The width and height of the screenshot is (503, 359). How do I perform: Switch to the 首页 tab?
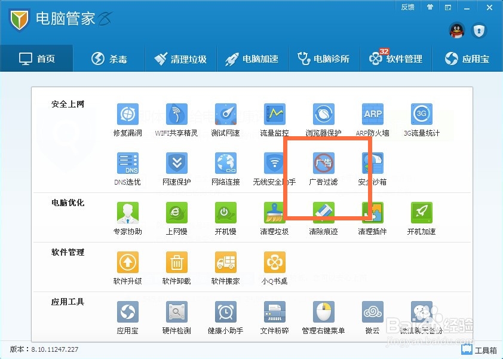point(36,59)
